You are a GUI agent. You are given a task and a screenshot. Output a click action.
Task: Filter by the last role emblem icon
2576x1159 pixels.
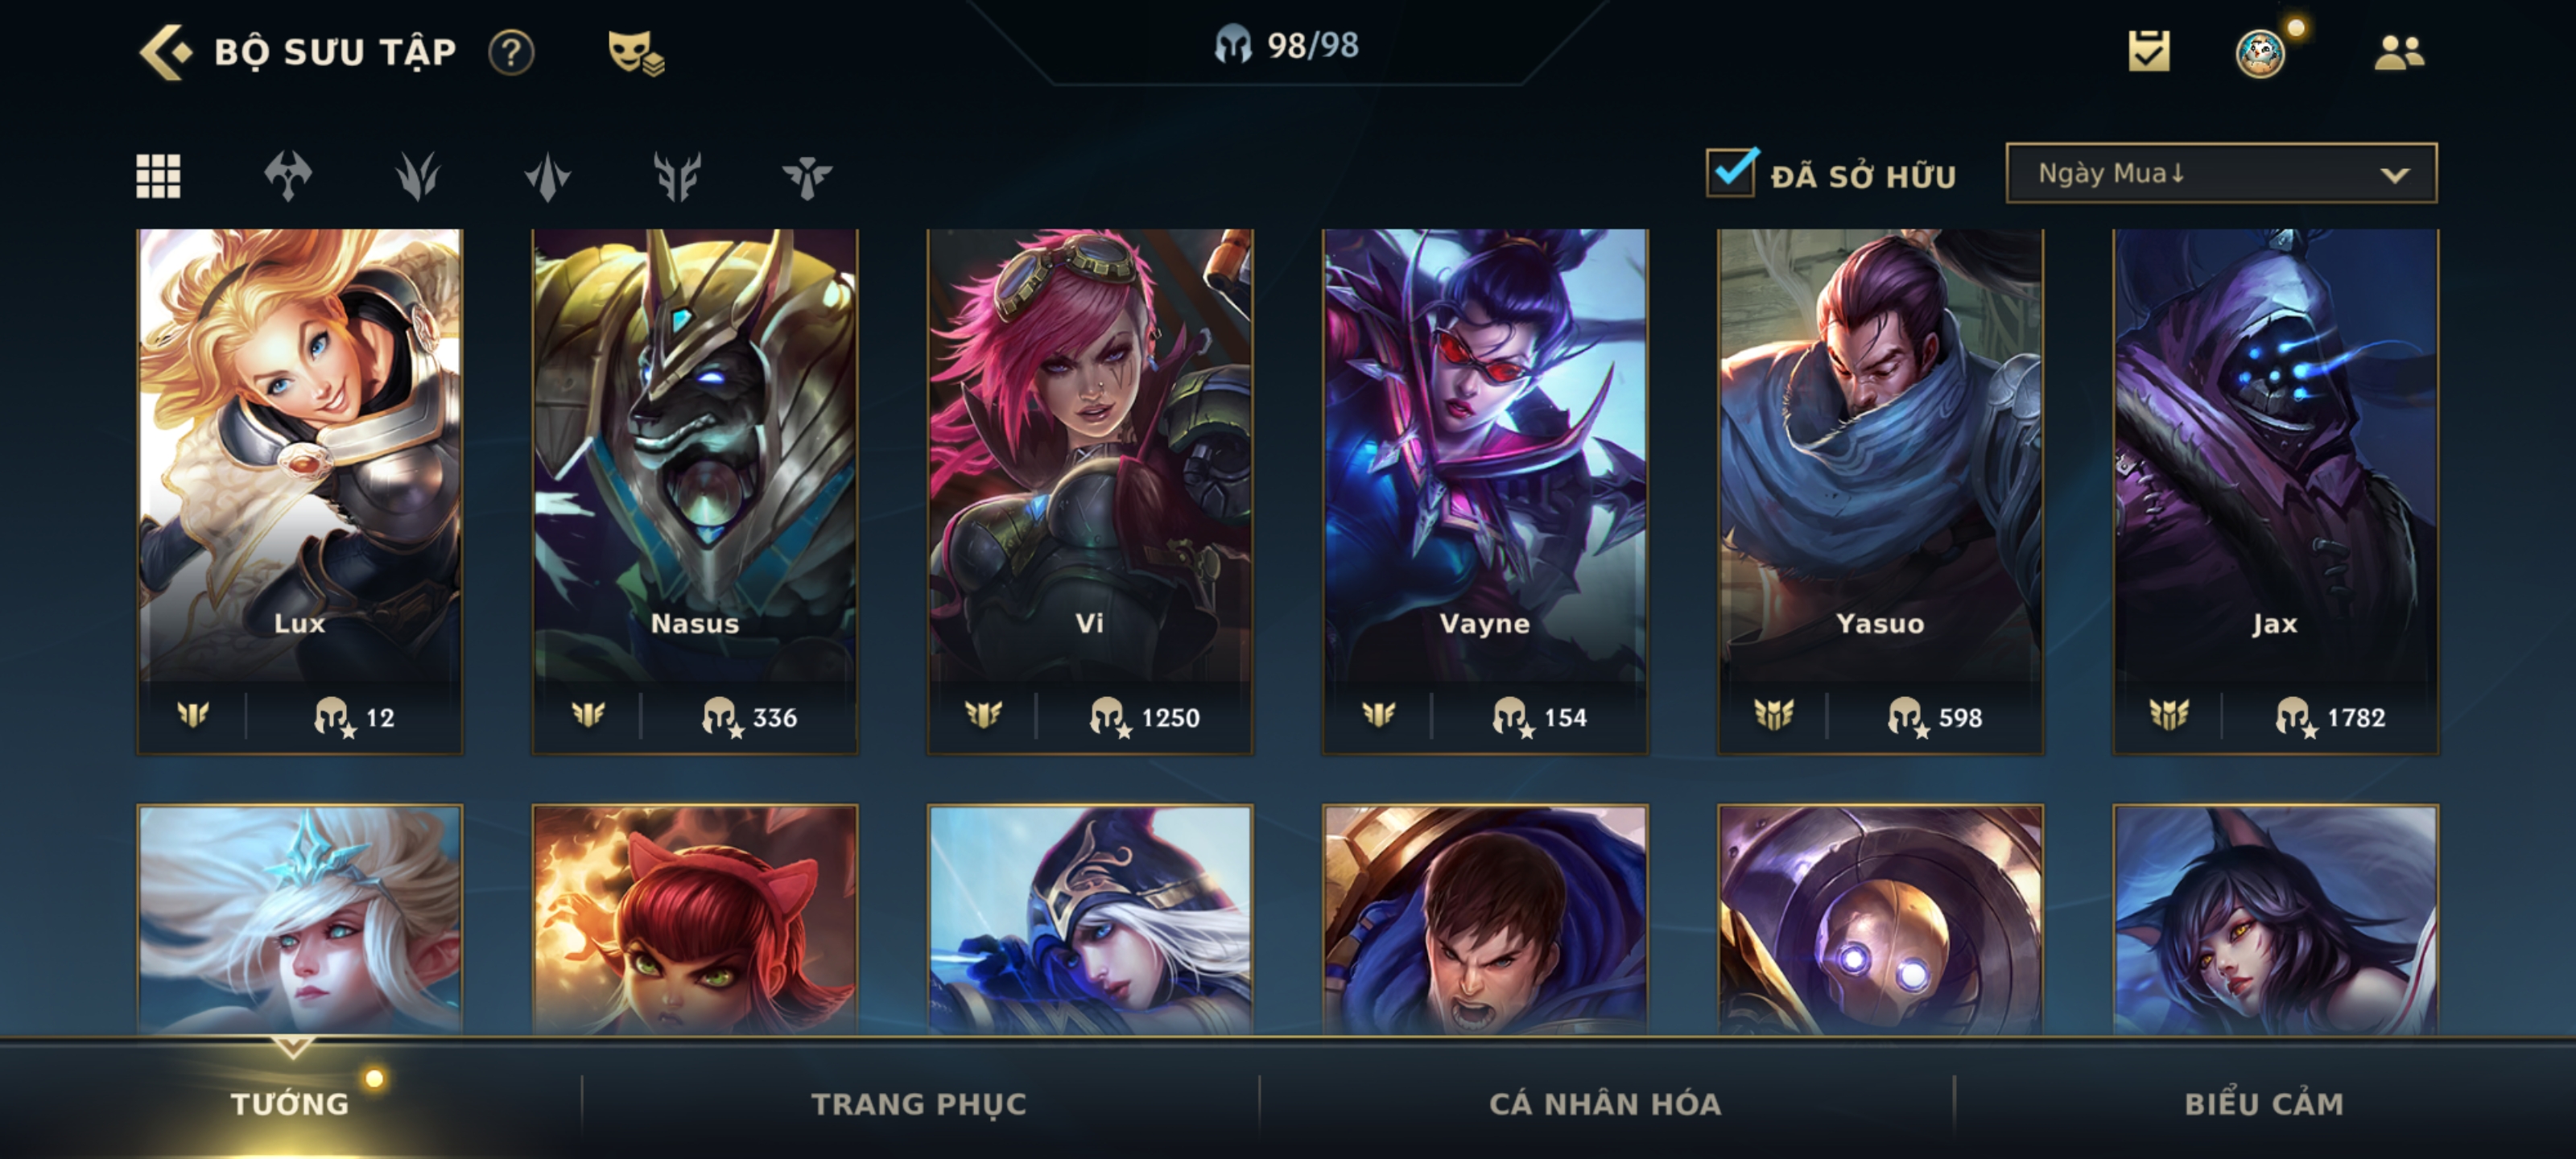806,176
